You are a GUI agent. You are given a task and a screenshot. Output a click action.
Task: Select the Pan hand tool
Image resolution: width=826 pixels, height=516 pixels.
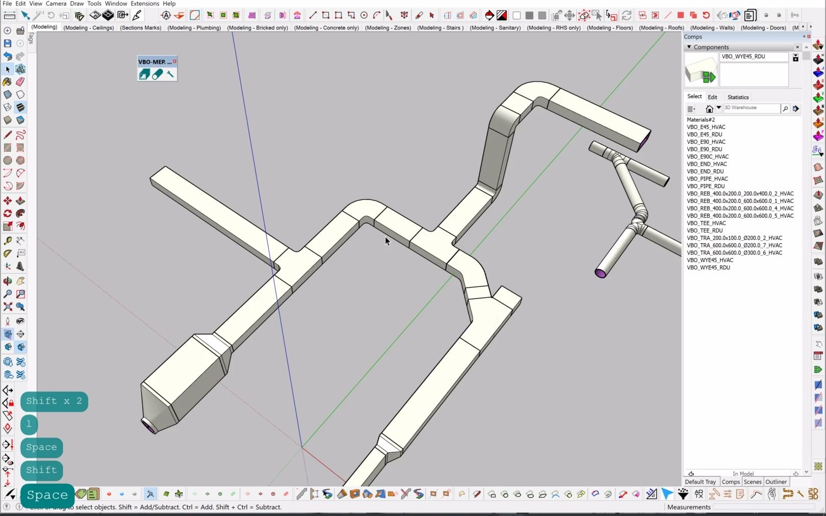click(20, 281)
